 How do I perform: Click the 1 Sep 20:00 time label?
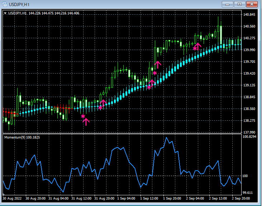(172, 199)
